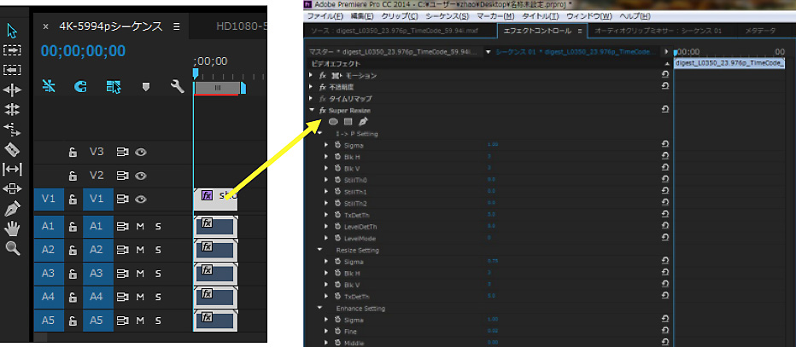Open the シーケンス(S) menu
The image size is (796, 347).
click(448, 16)
